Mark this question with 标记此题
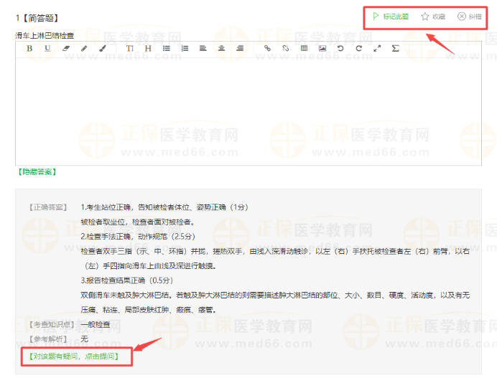This screenshot has height=383, width=497. pos(390,16)
